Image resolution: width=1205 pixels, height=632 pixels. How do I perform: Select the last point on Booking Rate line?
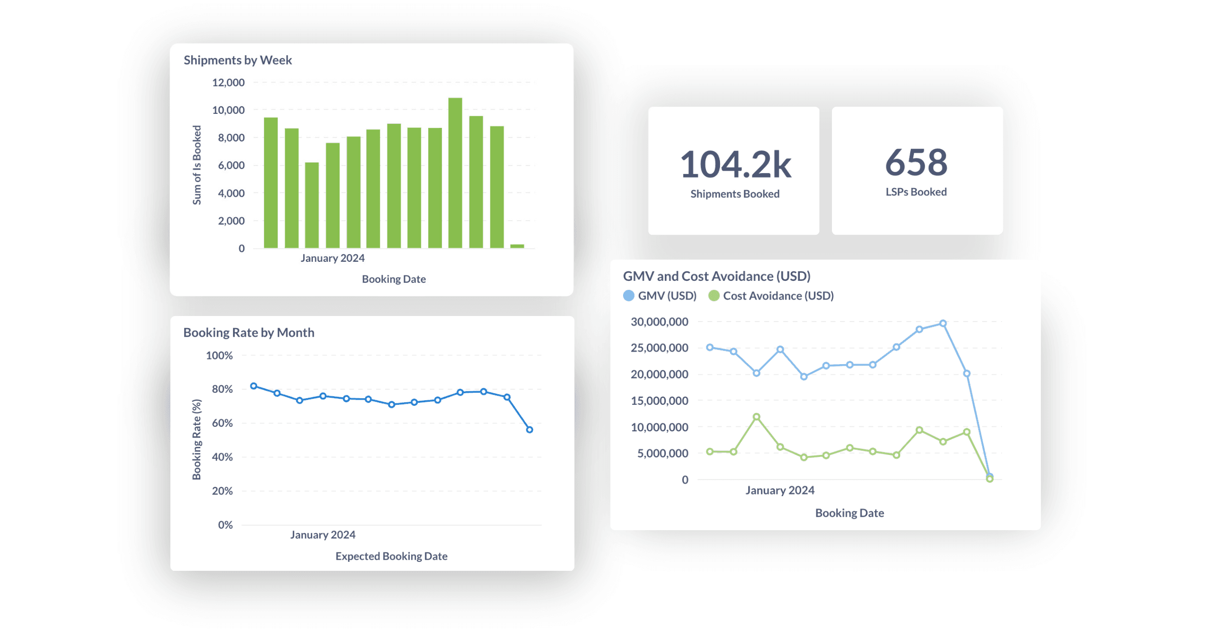click(x=529, y=430)
